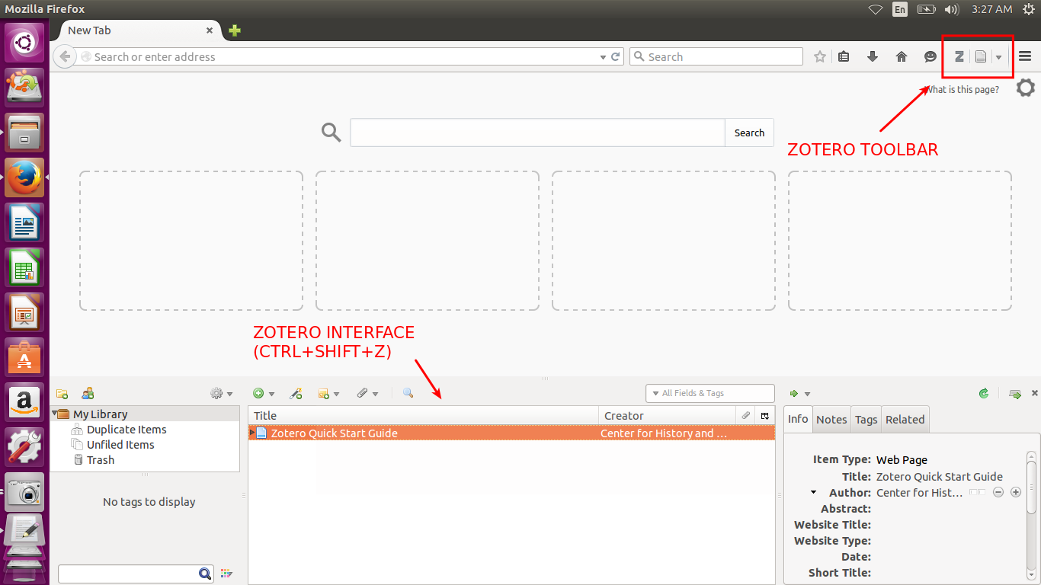
Task: Expand Zotero Quick Start Guide item row
Action: [252, 433]
